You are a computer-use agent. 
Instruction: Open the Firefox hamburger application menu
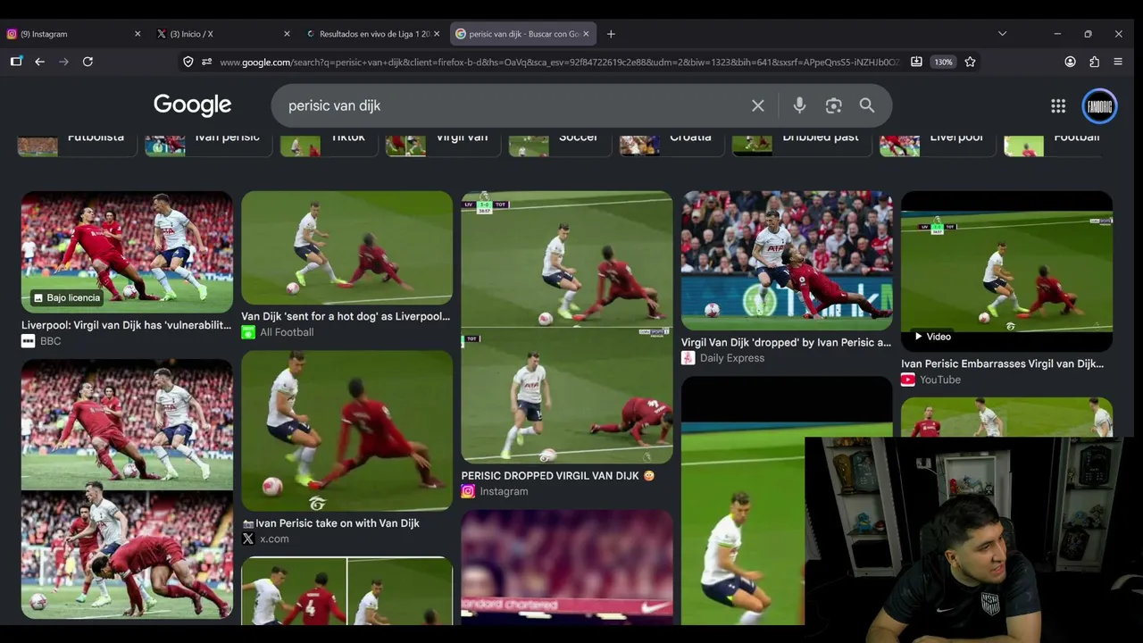[1118, 62]
